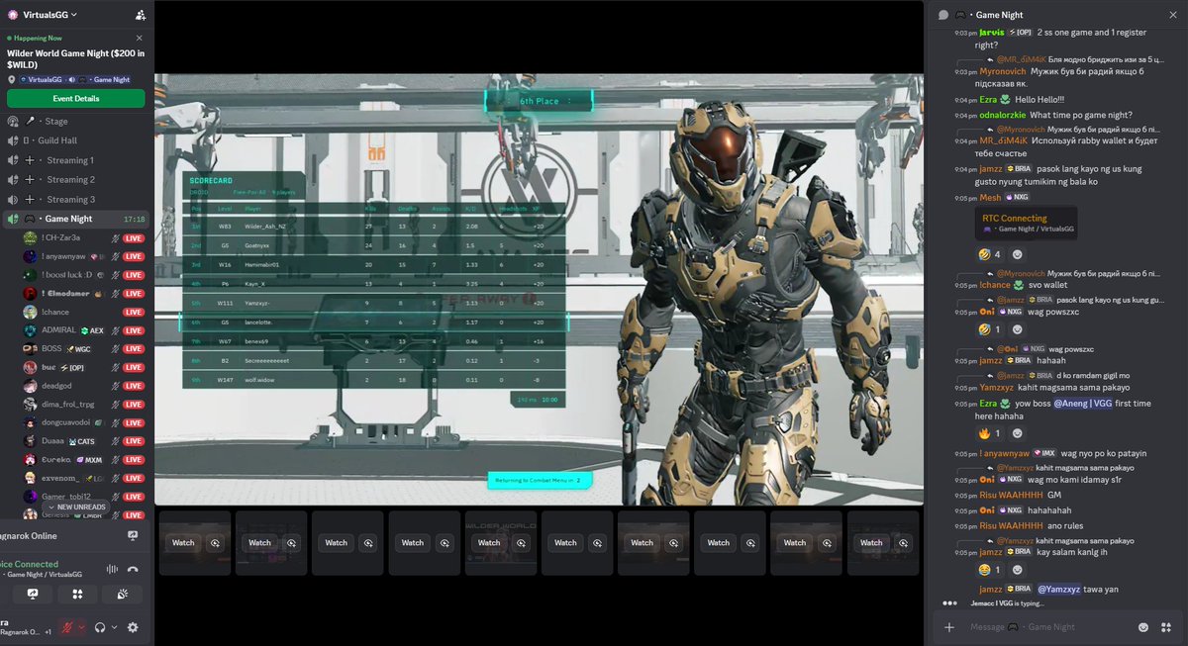Open the attachment plus button in message box
The image size is (1188, 646).
pyautogui.click(x=949, y=627)
